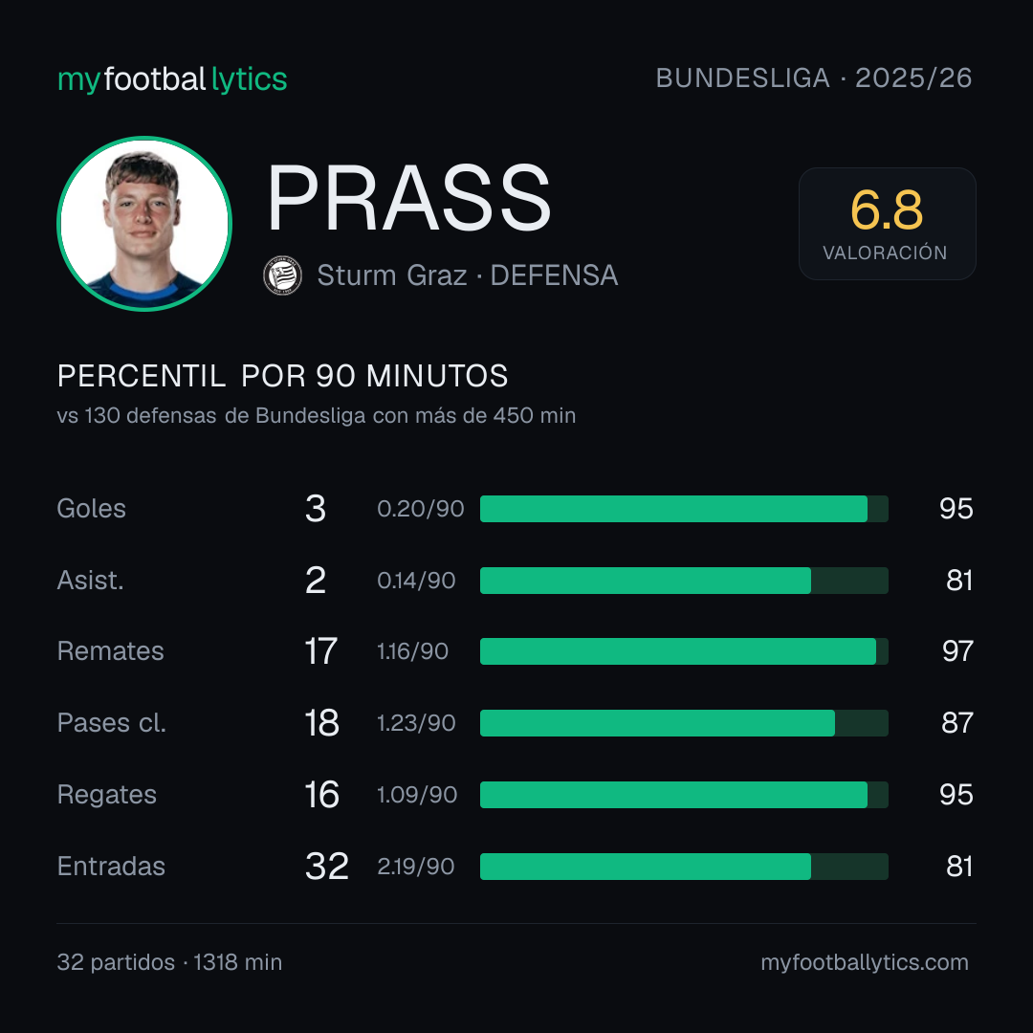Select the Remates percentile bar
This screenshot has height=1033, width=1033.
(x=684, y=651)
